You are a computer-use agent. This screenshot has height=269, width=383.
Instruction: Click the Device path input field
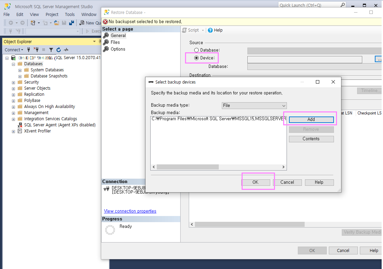(x=305, y=60)
